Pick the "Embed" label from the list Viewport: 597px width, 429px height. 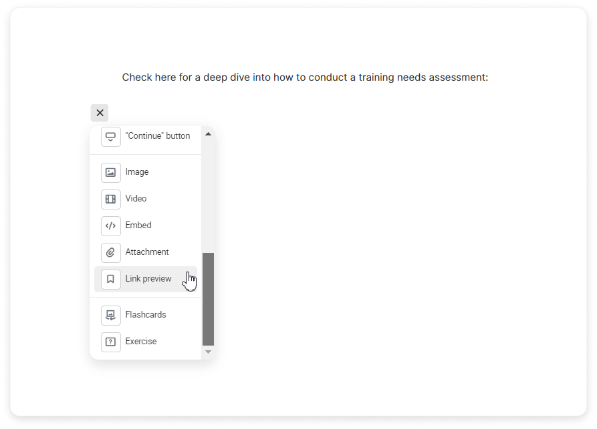(138, 226)
